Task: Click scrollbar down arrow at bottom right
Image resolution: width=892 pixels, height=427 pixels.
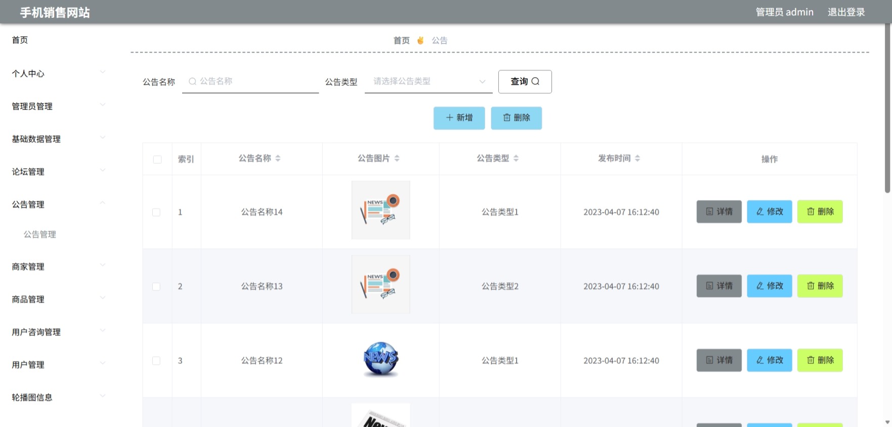Action: click(x=887, y=422)
